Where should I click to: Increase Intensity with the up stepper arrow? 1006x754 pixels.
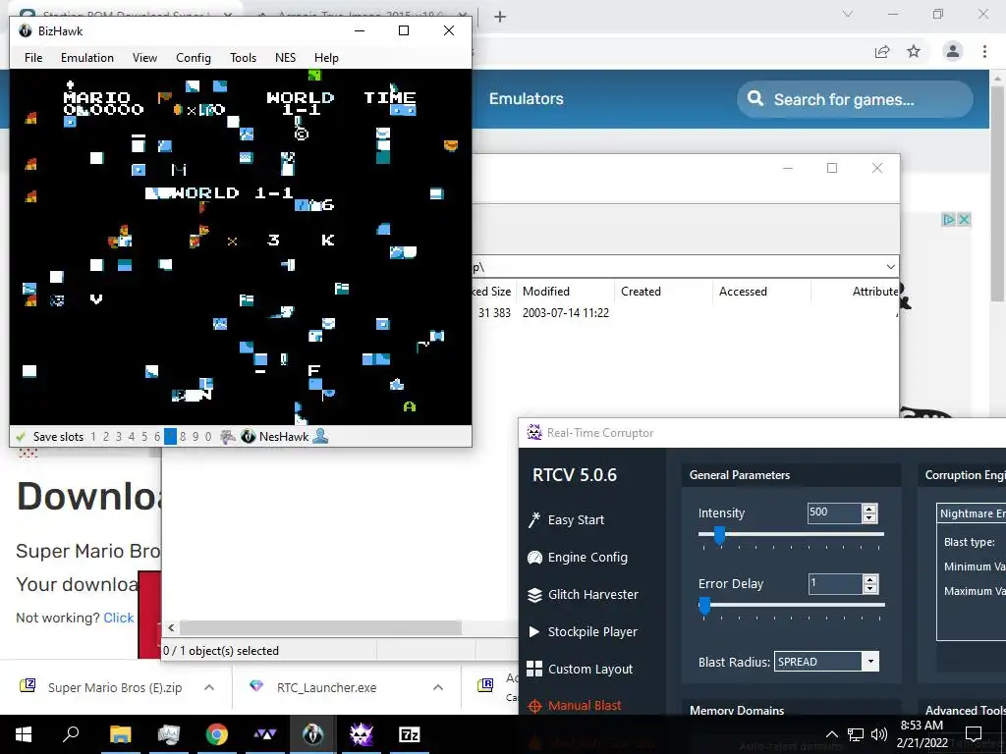tap(870, 509)
